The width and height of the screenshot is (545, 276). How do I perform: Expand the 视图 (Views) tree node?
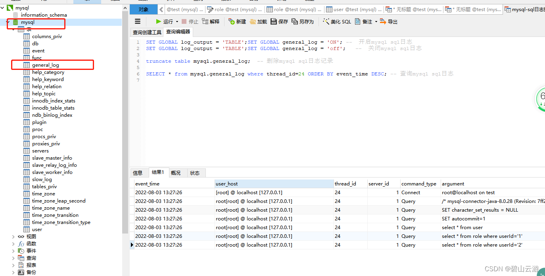(x=13, y=236)
